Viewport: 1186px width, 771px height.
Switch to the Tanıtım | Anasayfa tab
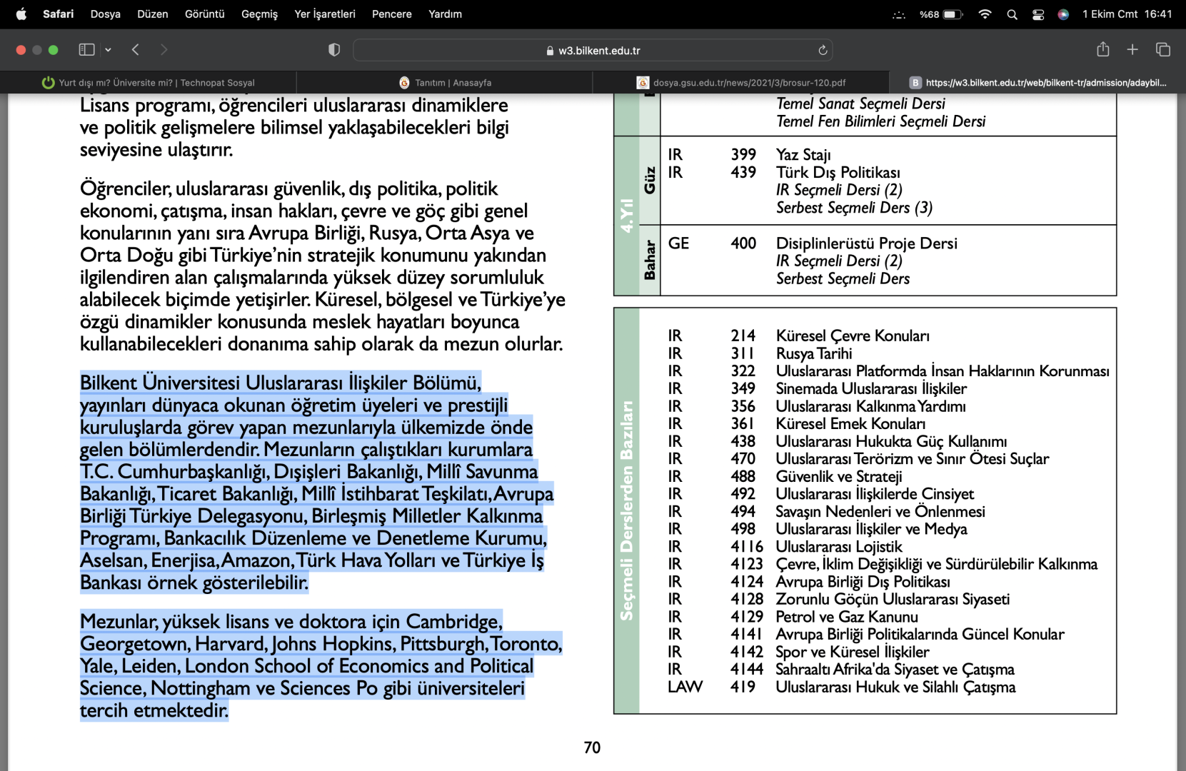pyautogui.click(x=444, y=82)
